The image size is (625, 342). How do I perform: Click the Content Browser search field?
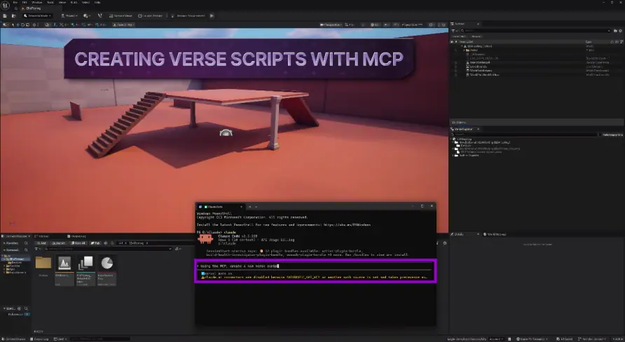tap(108, 249)
